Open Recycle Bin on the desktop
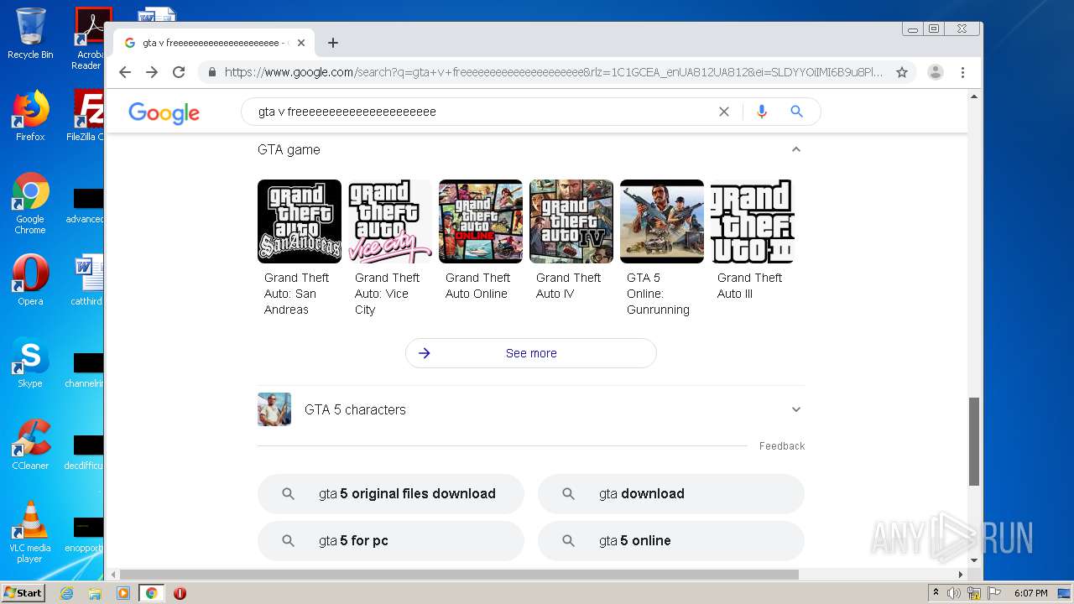1074x604 pixels. (30, 34)
